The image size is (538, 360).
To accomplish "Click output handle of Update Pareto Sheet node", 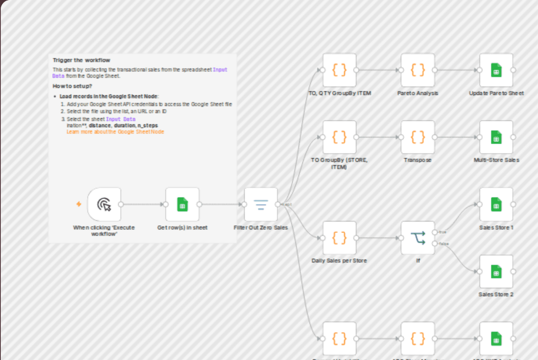I will [x=513, y=70].
